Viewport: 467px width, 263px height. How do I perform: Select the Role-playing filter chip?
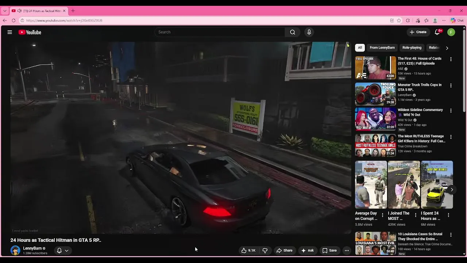(412, 47)
